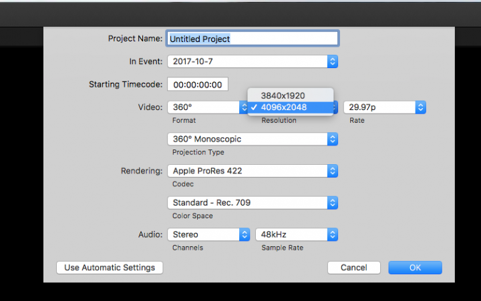This screenshot has height=301, width=481.
Task: Click the blue arrows on the Projection Type popup
Action: [x=332, y=139]
